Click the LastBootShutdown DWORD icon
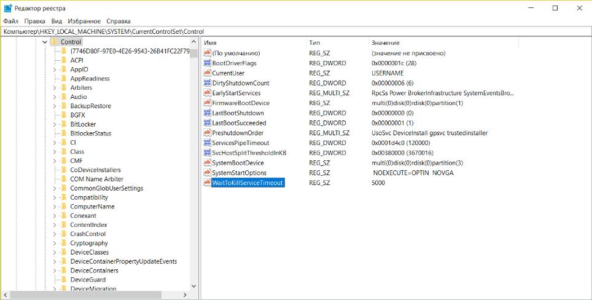The image size is (592, 300). (207, 113)
